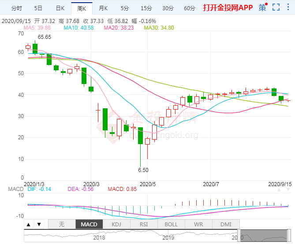Click the 2019 area of overview timeline

tap(168, 238)
